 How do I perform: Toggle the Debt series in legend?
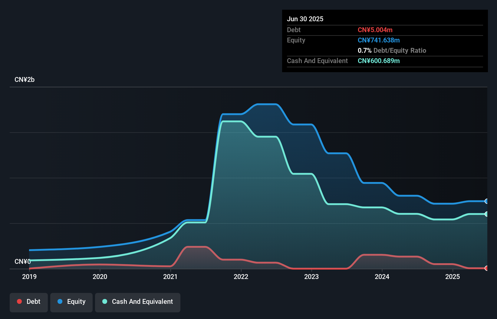[x=29, y=302]
